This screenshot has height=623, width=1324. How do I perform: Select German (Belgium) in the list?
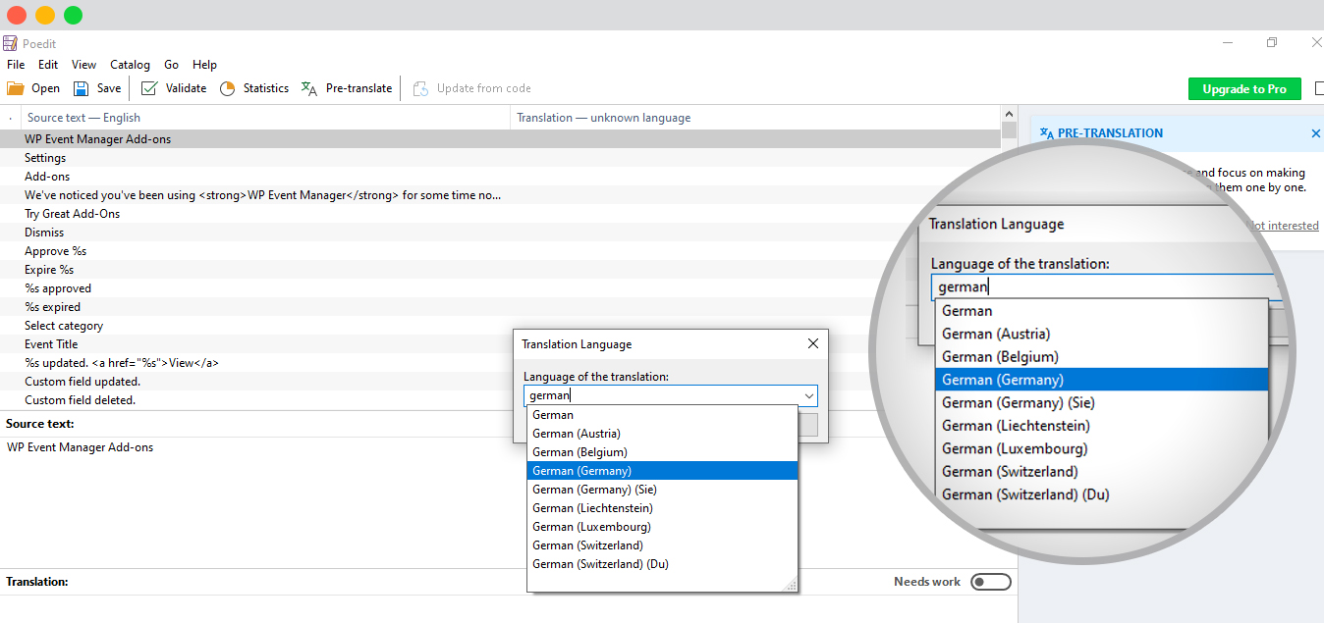(662, 452)
